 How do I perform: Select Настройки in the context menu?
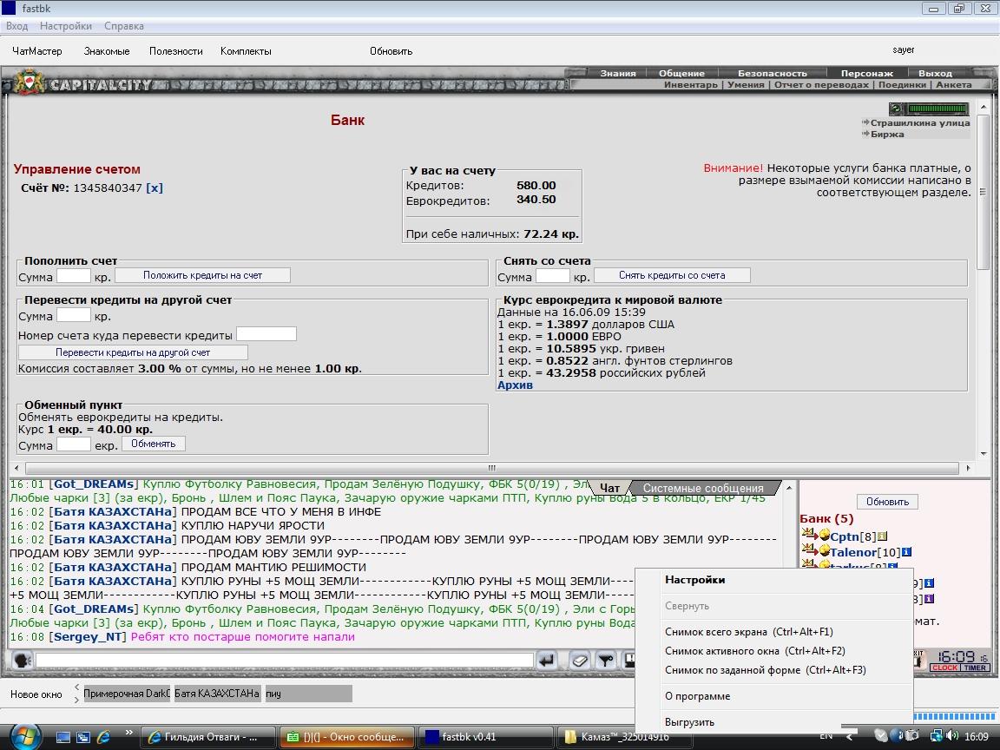[x=773, y=580]
